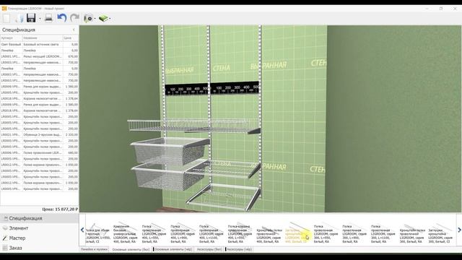This screenshot has height=260, width=462.
Task: Save the project with the floppy disk icon
Action: [x=31, y=18]
